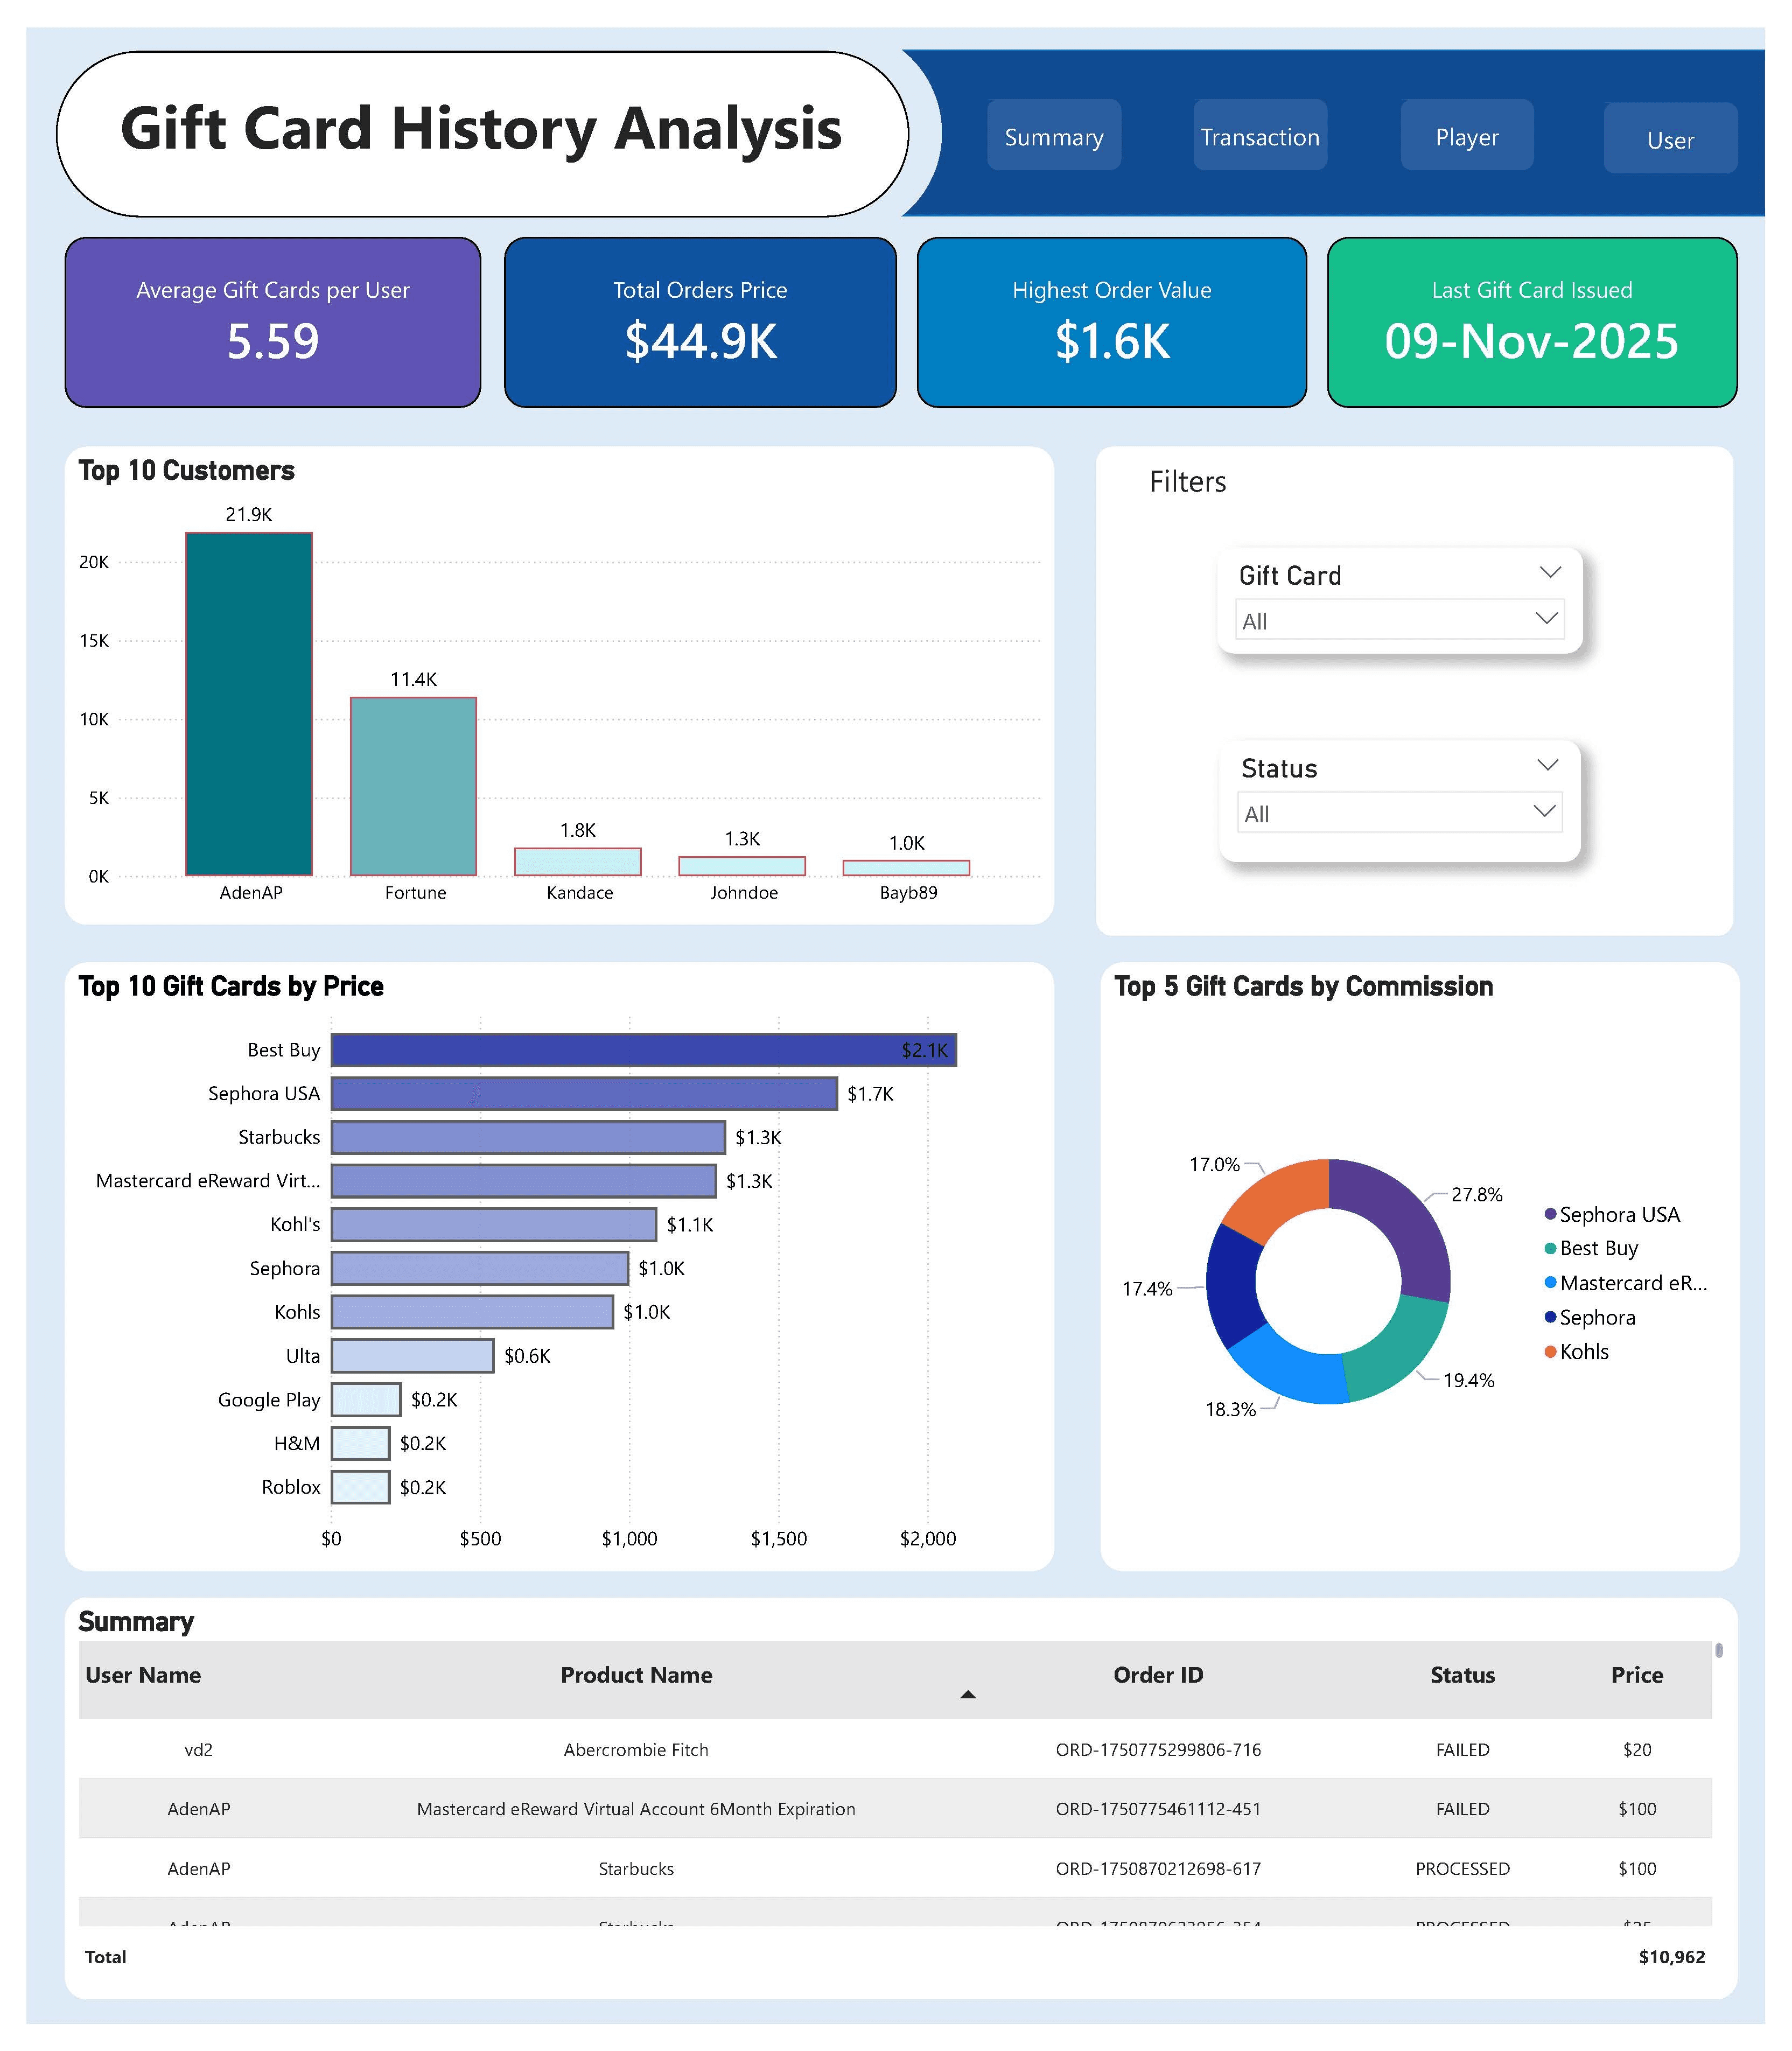Collapse Gift Card slicer header chevron
This screenshot has height=2051, width=1792.
tap(1549, 572)
